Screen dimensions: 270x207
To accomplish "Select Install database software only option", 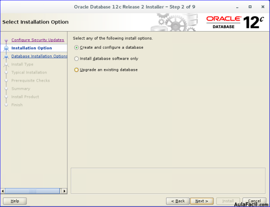I will [106, 59].
